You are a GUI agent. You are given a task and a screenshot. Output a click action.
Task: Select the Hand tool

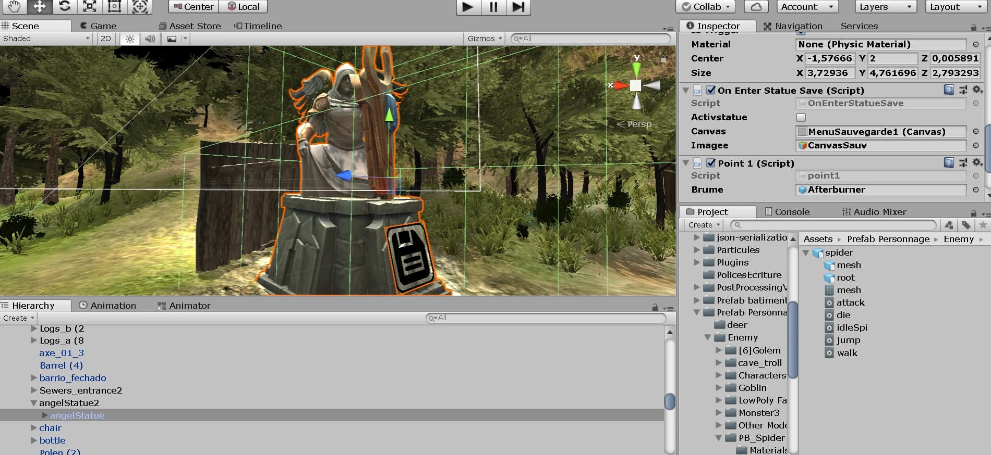(x=14, y=6)
